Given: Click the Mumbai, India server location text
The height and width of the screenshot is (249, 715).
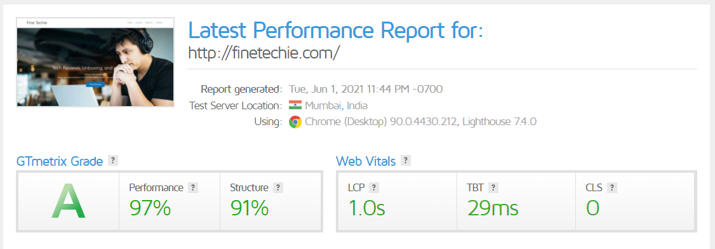Looking at the screenshot, I should tap(336, 106).
